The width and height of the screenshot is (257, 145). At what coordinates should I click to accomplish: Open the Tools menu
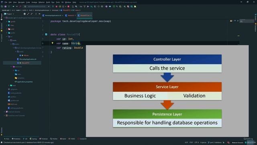[x=58, y=2]
